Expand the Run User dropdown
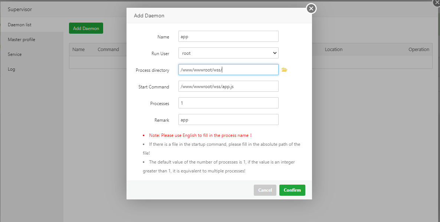The width and height of the screenshot is (440, 222). 228,53
